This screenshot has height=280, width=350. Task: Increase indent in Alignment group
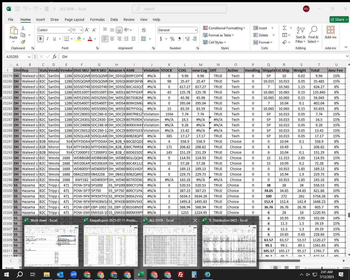133,39
